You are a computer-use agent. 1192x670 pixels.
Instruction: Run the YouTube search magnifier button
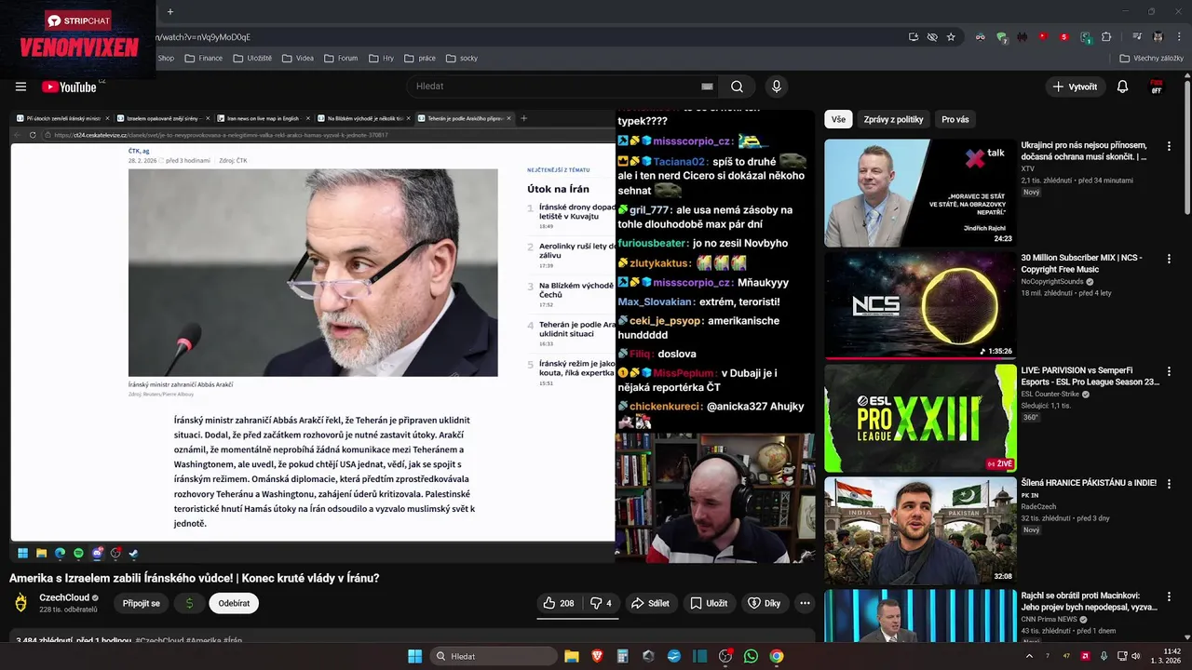[x=737, y=87]
